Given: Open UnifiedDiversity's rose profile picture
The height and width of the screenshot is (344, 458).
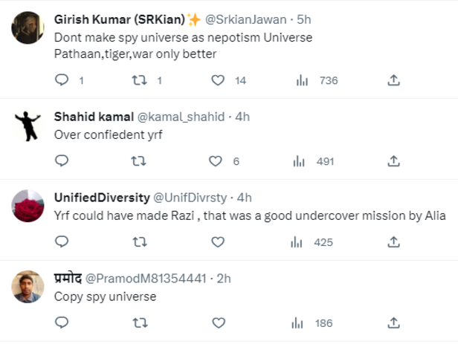Looking at the screenshot, I should (29, 206).
